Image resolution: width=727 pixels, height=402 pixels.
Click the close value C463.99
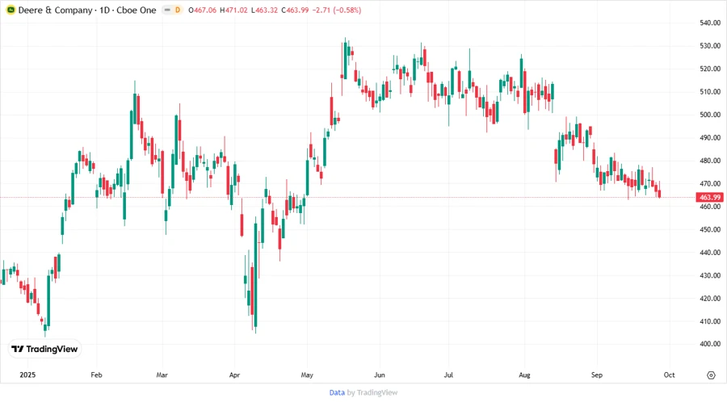pyautogui.click(x=295, y=10)
